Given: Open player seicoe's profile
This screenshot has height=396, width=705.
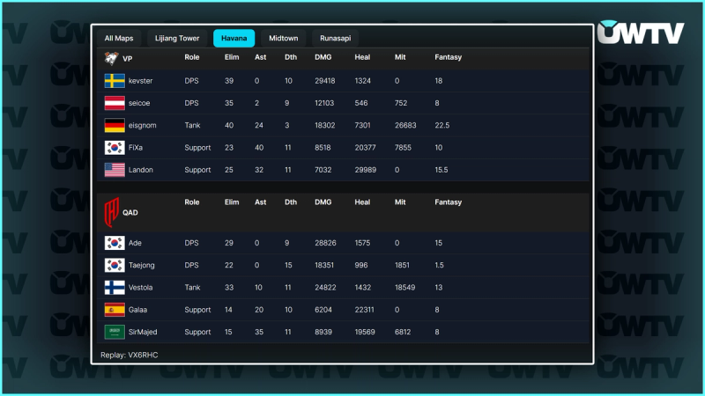Looking at the screenshot, I should click(x=139, y=103).
